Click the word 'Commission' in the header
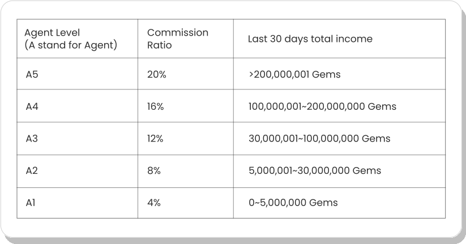466x244 pixels. tap(178, 33)
